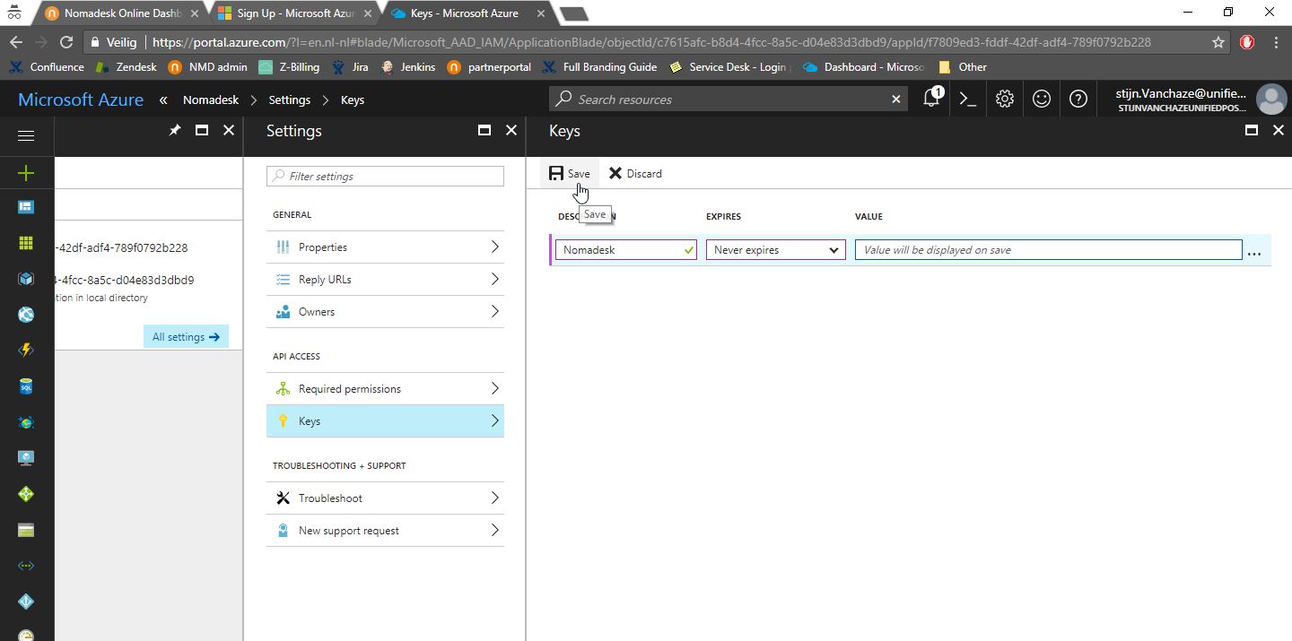Viewport: 1292px width, 641px height.
Task: Click the feedback smiley icon
Action: coord(1042,100)
